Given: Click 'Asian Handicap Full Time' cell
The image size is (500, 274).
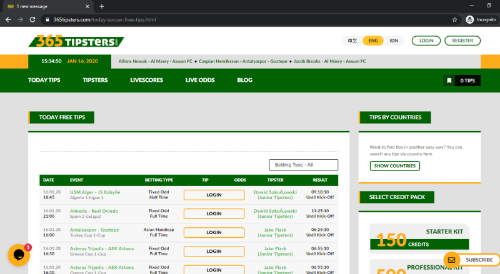Looking at the screenshot, I should click(x=159, y=233).
